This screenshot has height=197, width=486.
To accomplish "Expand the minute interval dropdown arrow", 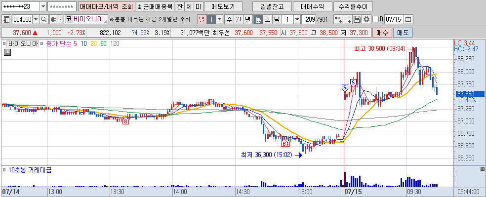I will coord(297,19).
